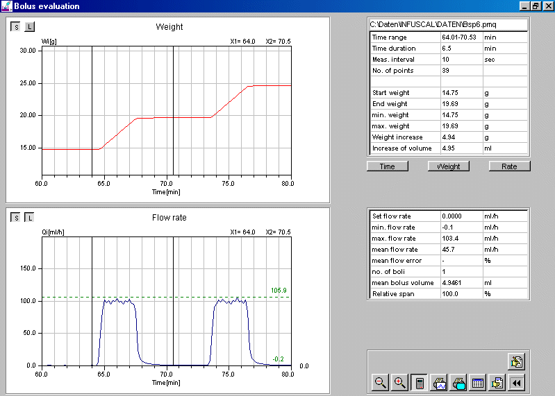
Task: Close the Bolus evaluation window
Action: tap(548, 6)
